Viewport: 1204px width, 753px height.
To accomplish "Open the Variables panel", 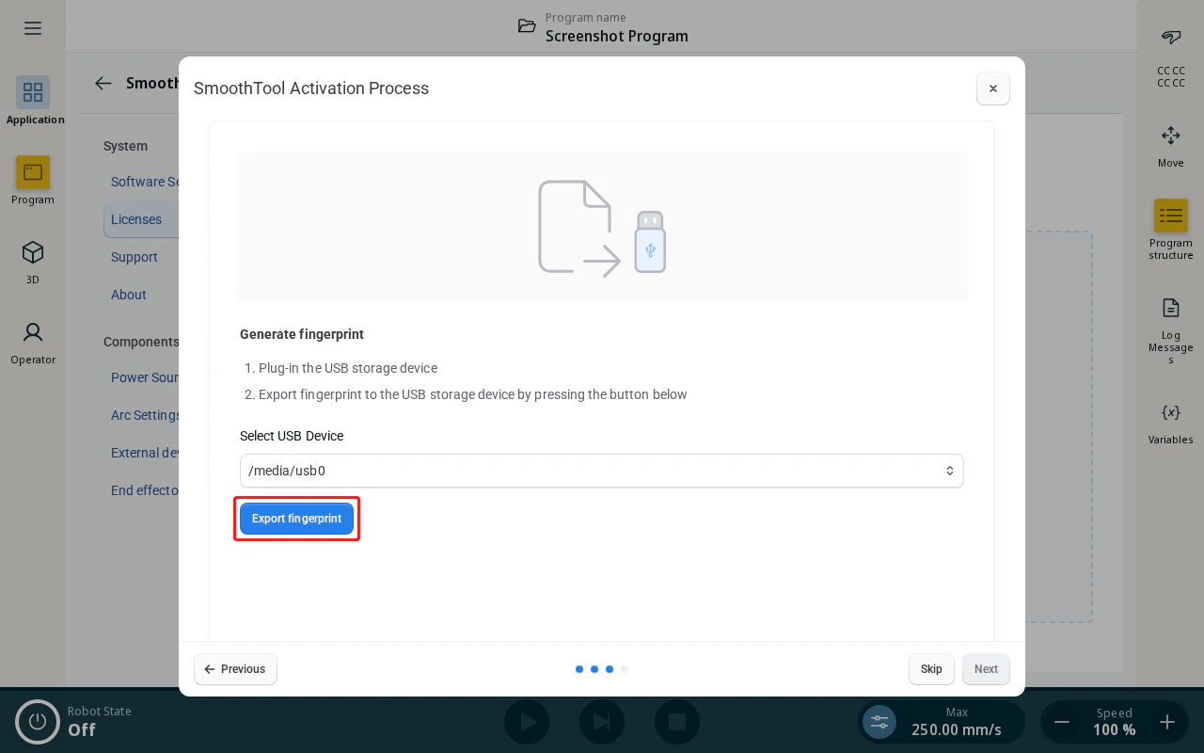I will (x=1171, y=422).
